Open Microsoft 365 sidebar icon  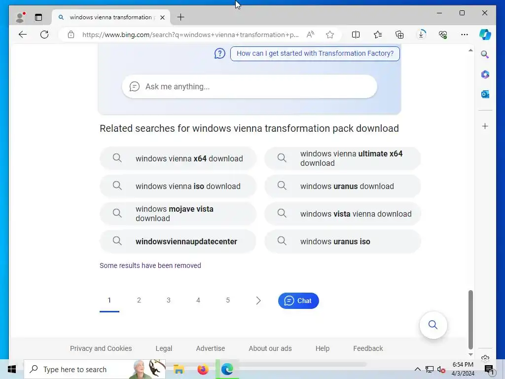tap(485, 75)
